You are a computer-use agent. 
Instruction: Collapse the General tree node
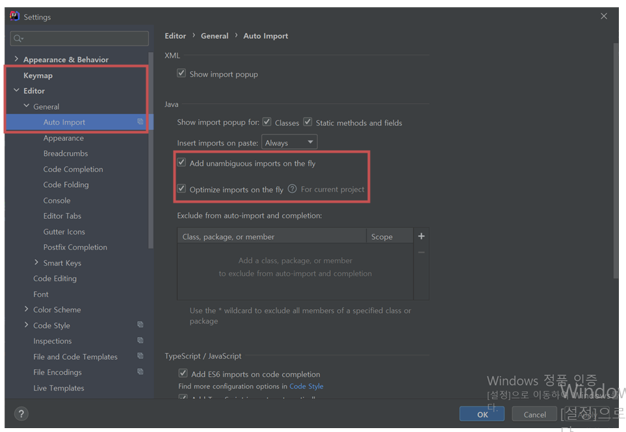[27, 106]
